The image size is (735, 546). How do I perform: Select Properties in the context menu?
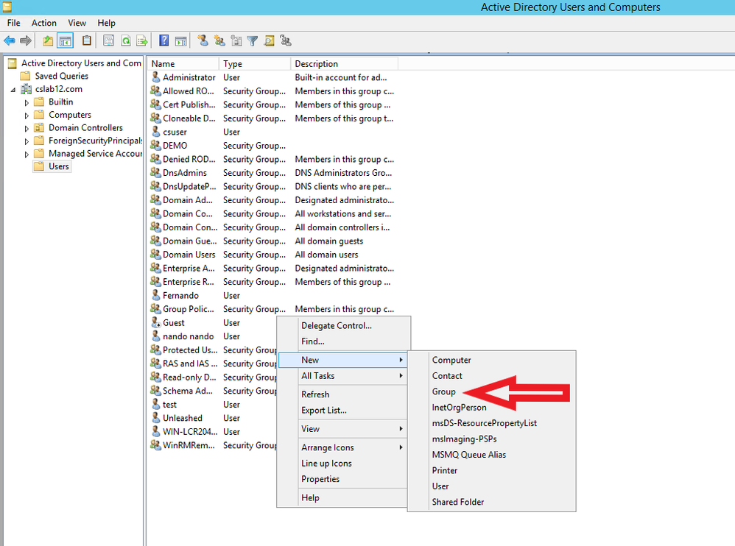pos(320,479)
